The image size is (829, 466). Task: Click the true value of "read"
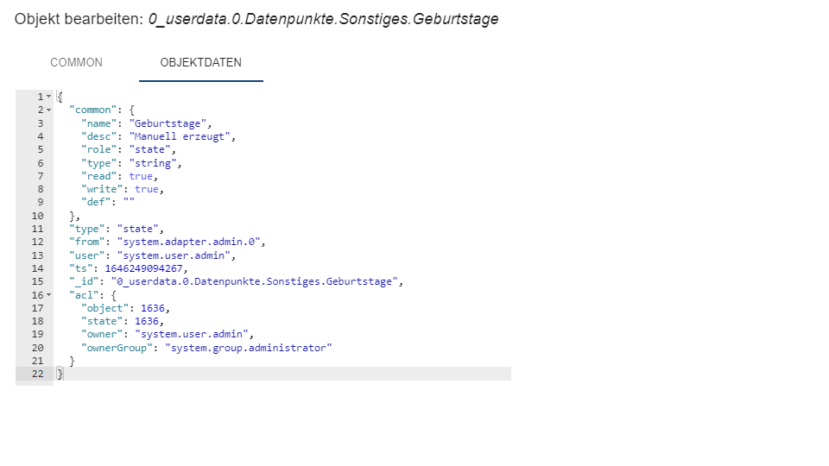tap(141, 176)
